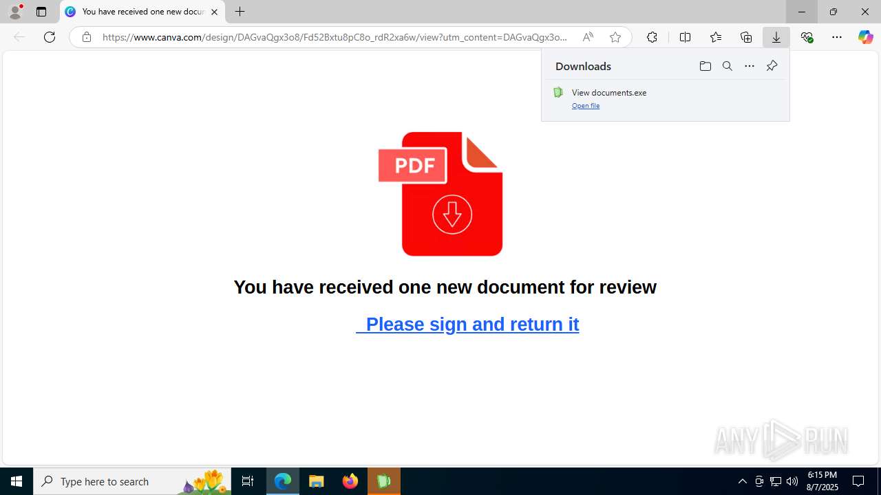Click the taskbar search box

[132, 481]
